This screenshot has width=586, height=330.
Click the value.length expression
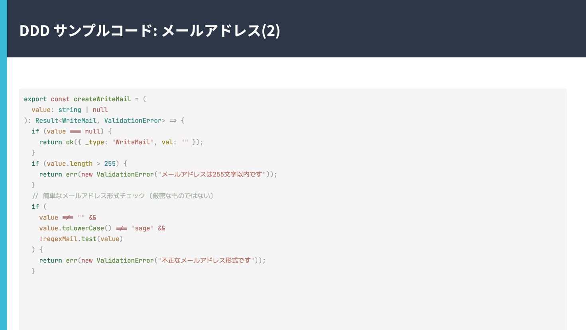(70, 163)
